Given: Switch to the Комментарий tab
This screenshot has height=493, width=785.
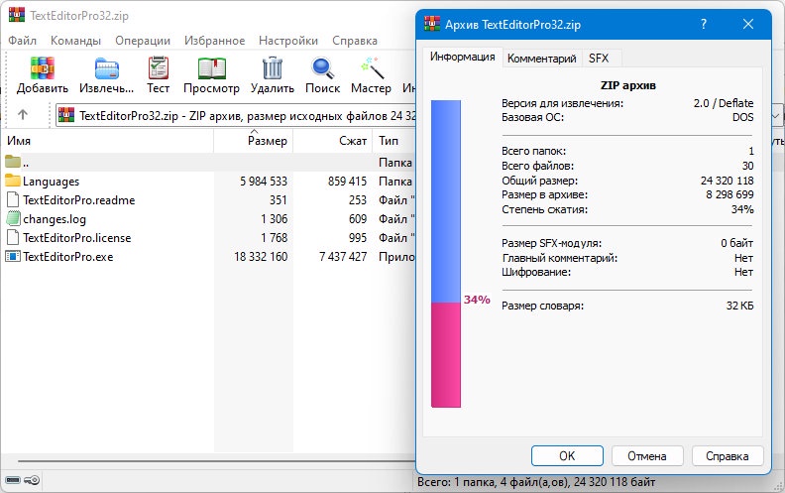Looking at the screenshot, I should pos(542,59).
